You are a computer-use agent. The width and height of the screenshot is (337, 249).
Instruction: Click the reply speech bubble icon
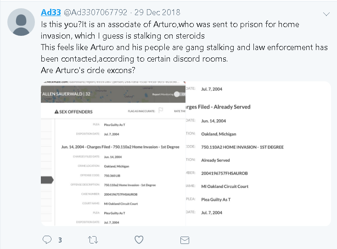(x=47, y=239)
